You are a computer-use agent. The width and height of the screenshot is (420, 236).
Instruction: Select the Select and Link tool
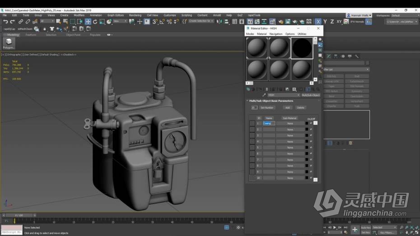(x=21, y=22)
